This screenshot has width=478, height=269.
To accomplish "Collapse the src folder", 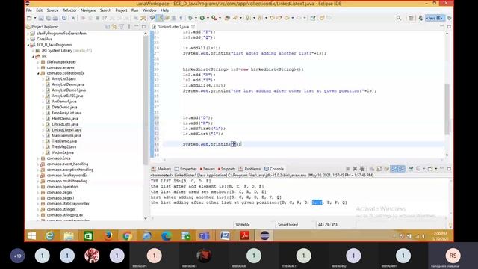I will [x=33, y=57].
